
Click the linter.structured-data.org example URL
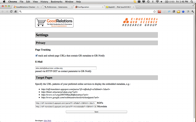59,92
